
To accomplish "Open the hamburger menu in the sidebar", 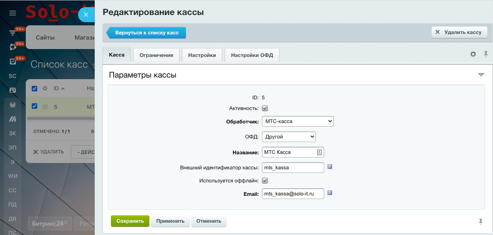I will click(x=13, y=13).
